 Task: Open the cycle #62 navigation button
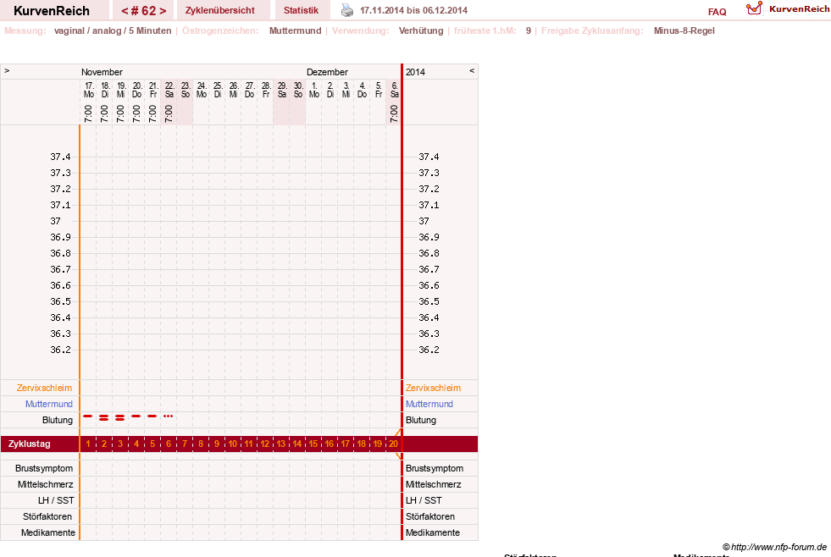pos(144,11)
